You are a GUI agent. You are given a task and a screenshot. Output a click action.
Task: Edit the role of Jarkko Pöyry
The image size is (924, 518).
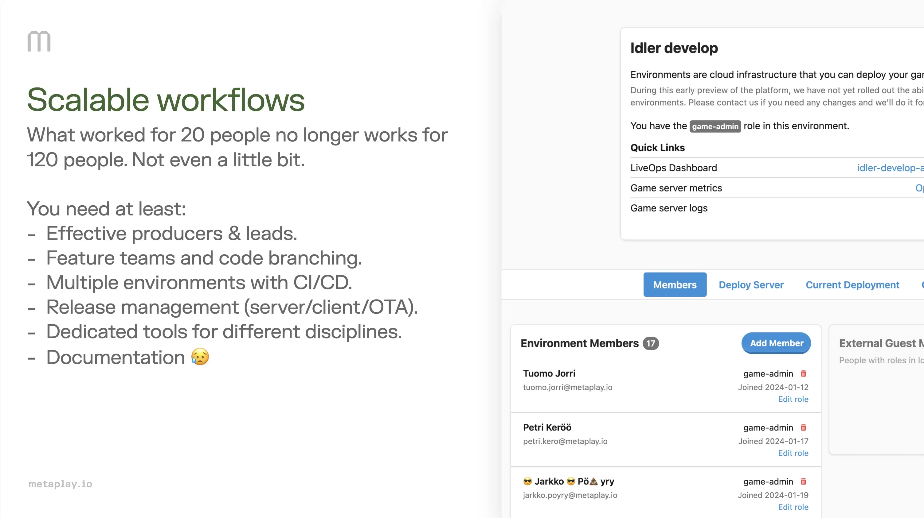pos(793,507)
